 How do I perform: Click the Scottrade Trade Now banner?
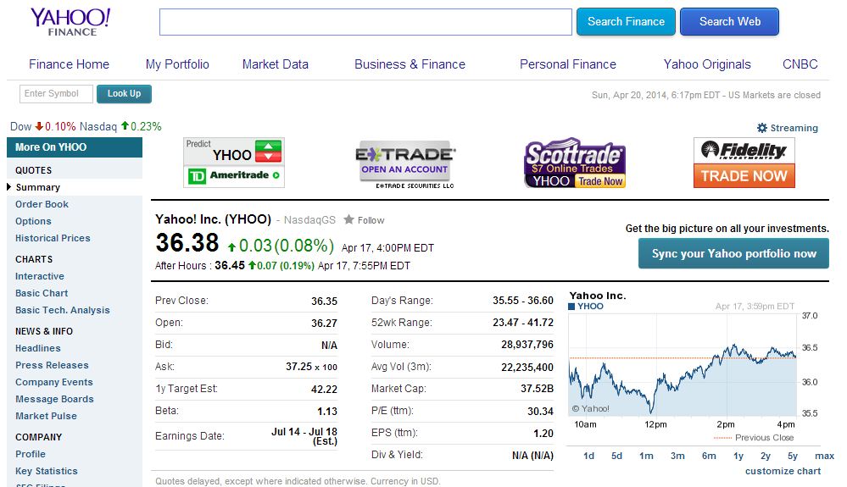[x=575, y=163]
